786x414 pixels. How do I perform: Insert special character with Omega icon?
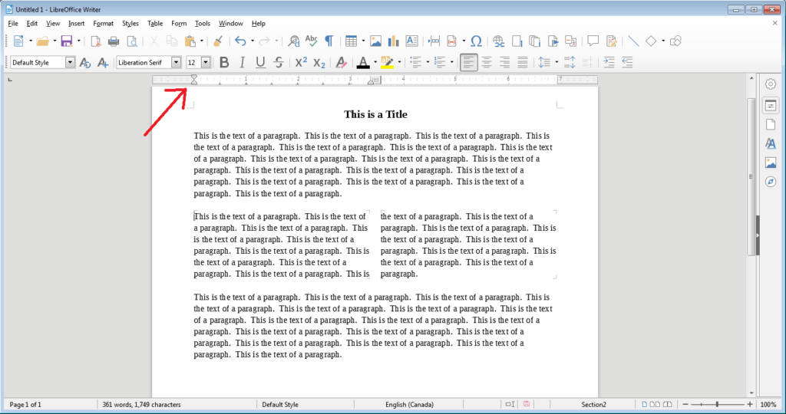(476, 41)
